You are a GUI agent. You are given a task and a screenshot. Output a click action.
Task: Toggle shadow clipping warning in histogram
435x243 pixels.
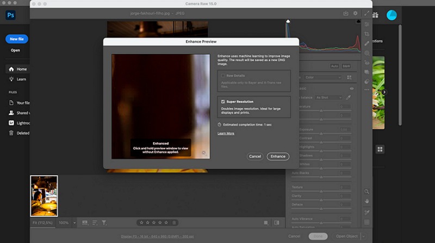288,21
